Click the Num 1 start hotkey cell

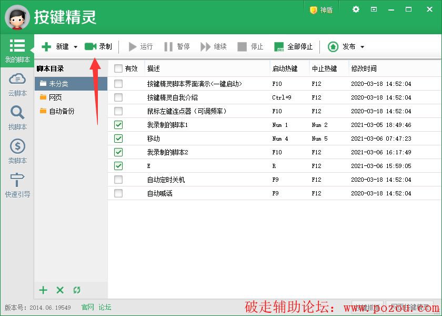(x=280, y=125)
